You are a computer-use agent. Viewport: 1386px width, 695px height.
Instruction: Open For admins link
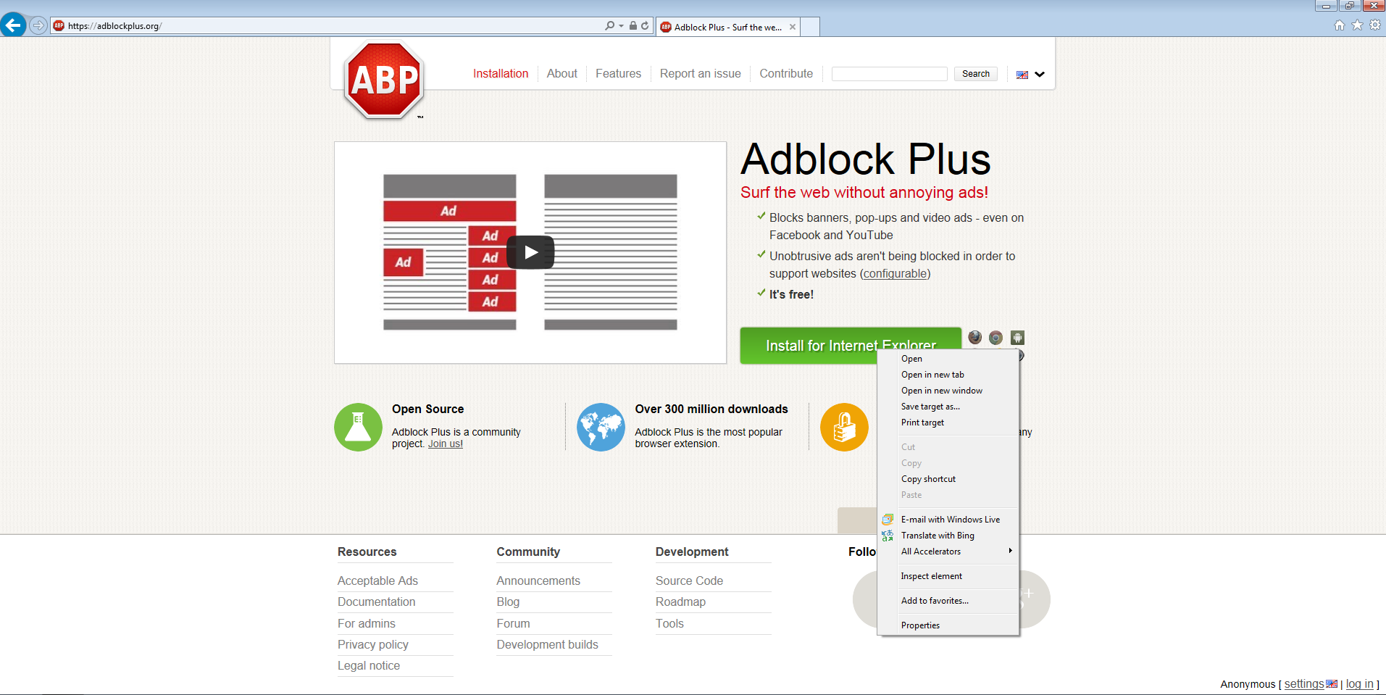367,623
